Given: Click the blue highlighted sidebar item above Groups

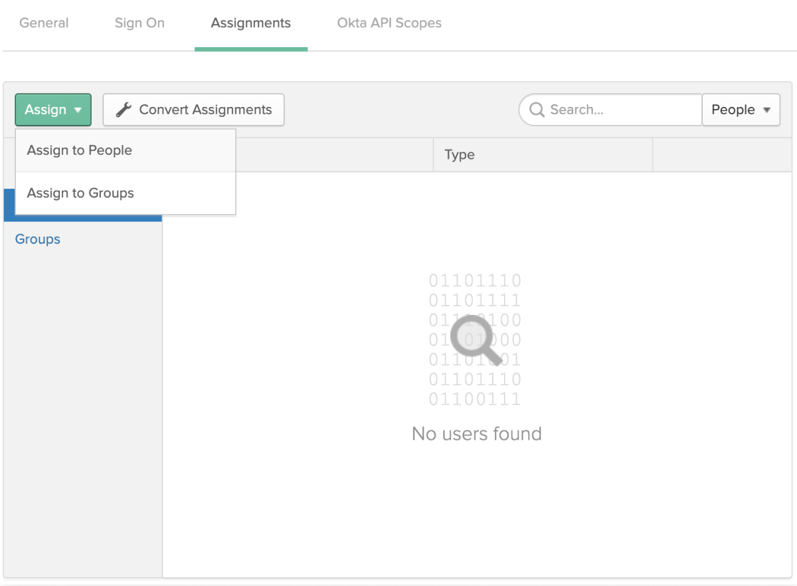Looking at the screenshot, I should pyautogui.click(x=9, y=206).
